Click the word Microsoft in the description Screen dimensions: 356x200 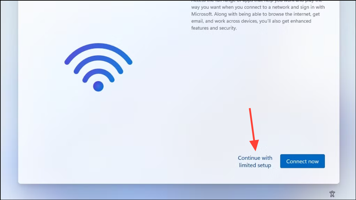click(201, 14)
